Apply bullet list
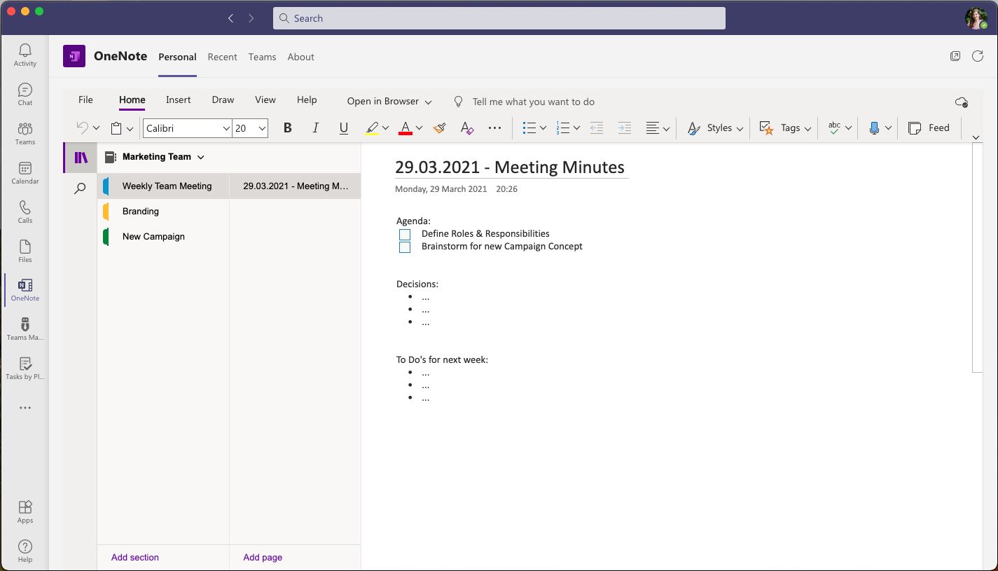 pos(529,128)
